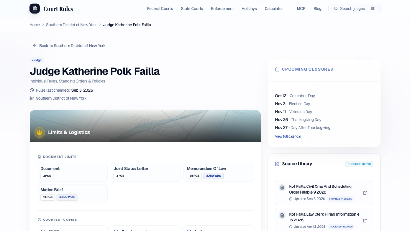The image size is (410, 231).
Task: Click the building icon beside Southern District of New York
Action: point(32,98)
